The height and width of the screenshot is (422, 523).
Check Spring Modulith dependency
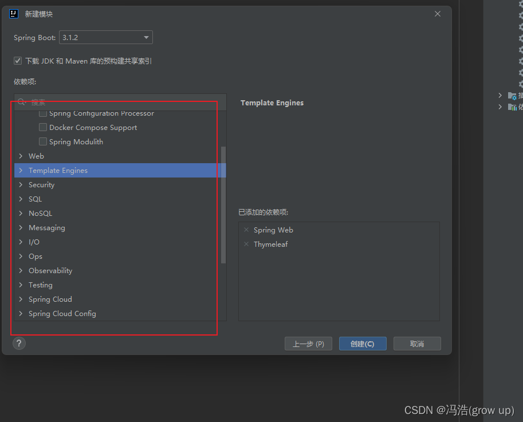point(43,141)
